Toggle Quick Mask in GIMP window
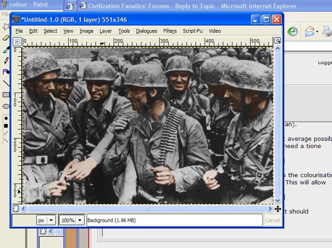Viewport: 332px width, 248px height. point(16,209)
